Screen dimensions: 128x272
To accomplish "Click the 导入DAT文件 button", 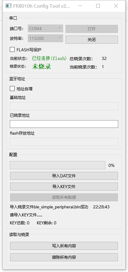I will (64, 176).
